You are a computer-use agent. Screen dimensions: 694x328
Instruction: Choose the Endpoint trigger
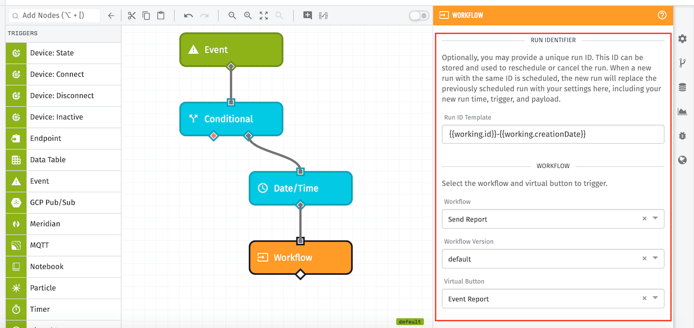[64, 139]
